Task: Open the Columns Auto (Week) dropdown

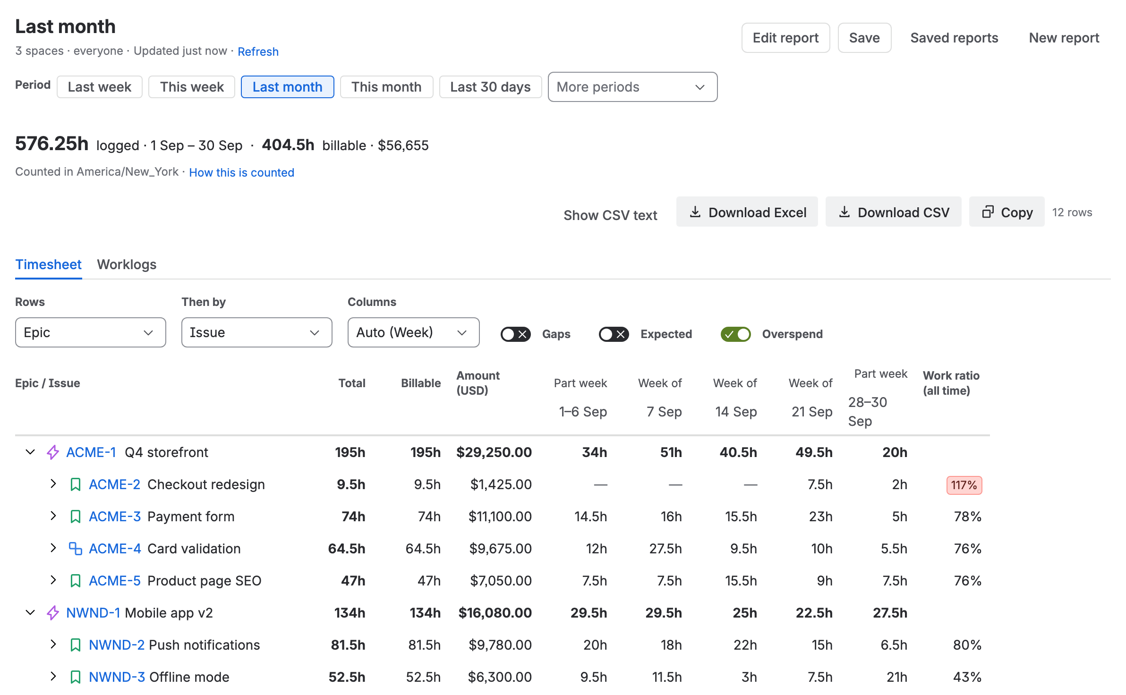Action: [x=414, y=332]
